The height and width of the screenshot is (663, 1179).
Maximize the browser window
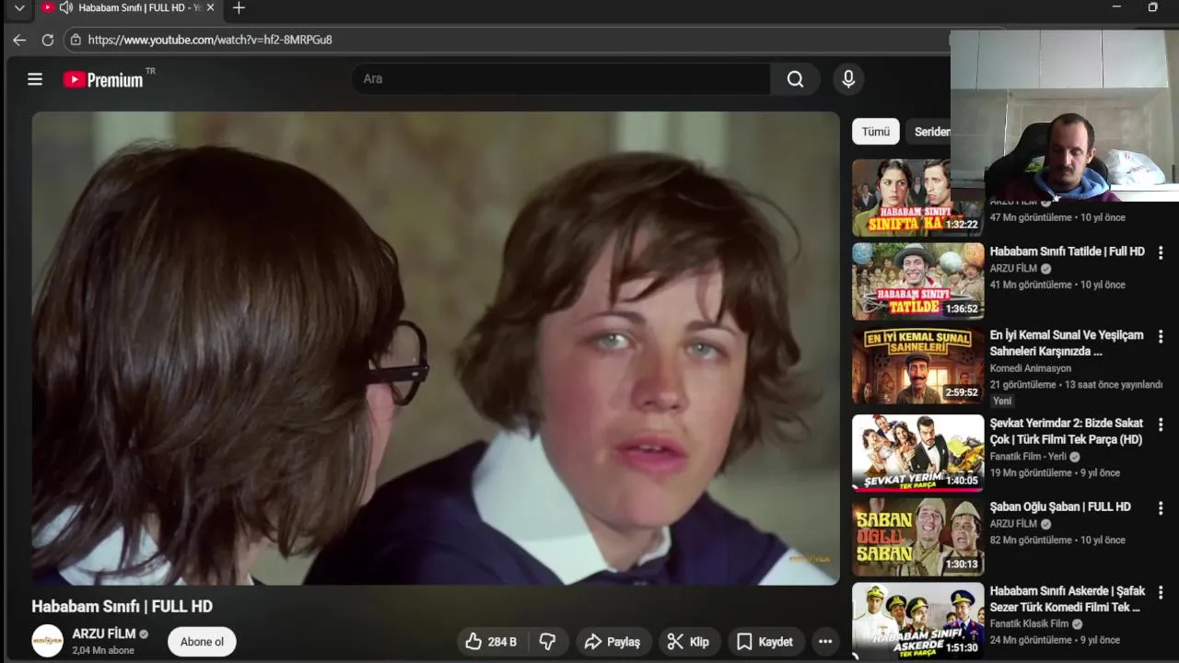click(1152, 7)
